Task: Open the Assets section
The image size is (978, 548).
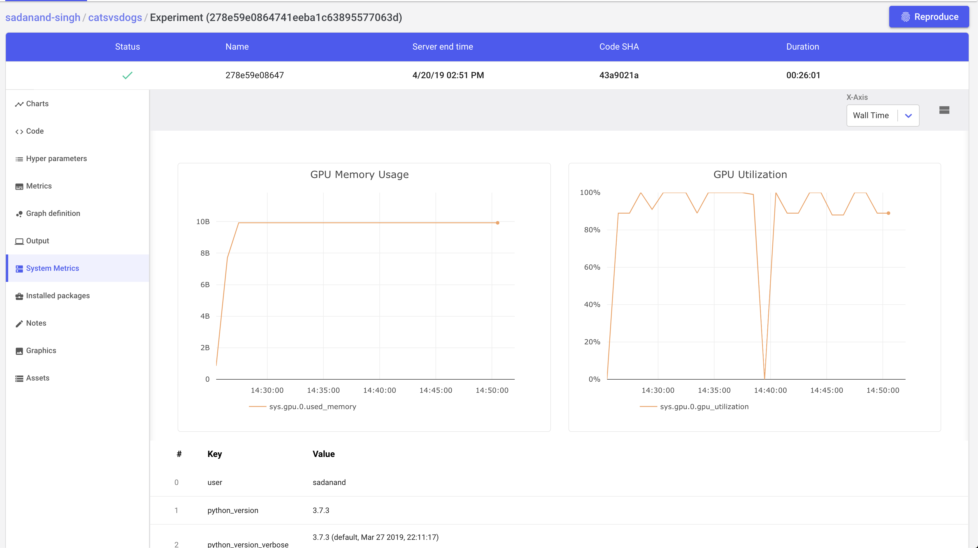Action: (x=78, y=378)
